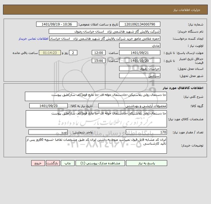Click the مشخصات کالای مورد نیاز text area

point(96,119)
